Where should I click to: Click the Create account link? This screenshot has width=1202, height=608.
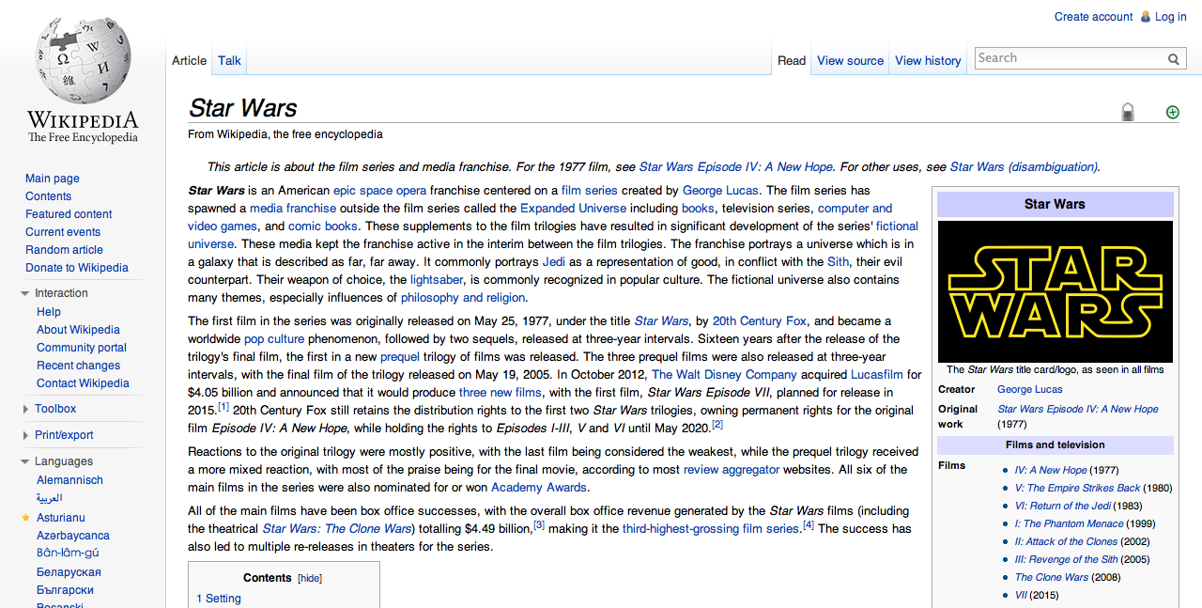[1093, 17]
